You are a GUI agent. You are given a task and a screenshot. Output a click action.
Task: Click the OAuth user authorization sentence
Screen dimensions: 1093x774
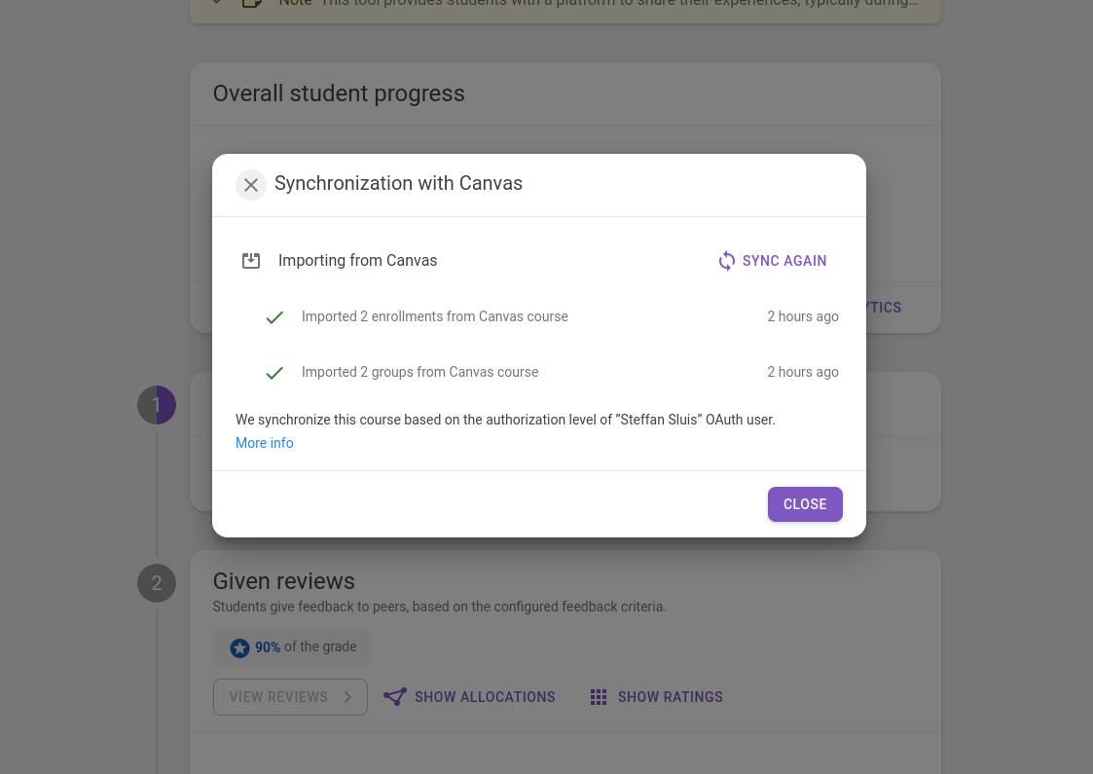(x=505, y=420)
